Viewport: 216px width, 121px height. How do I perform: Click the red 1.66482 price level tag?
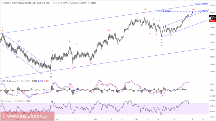coord(212,21)
